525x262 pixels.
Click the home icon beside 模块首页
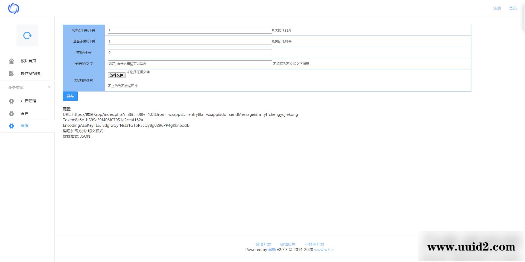coord(11,61)
